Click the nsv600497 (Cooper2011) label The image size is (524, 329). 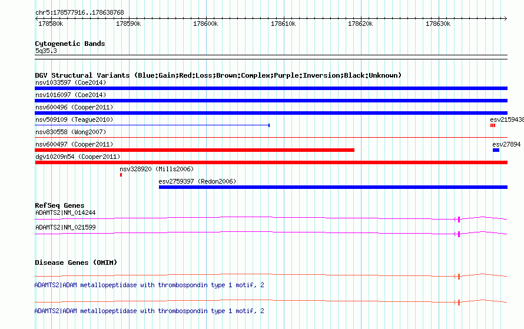74,144
